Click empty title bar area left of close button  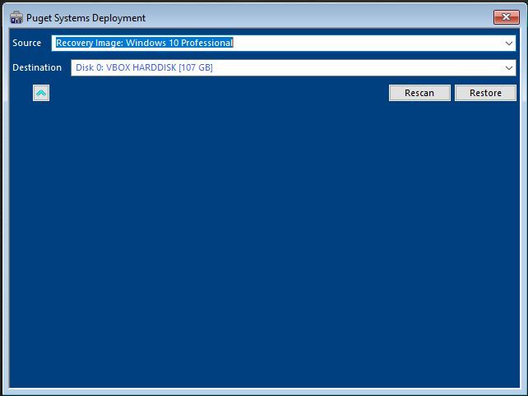(329, 17)
